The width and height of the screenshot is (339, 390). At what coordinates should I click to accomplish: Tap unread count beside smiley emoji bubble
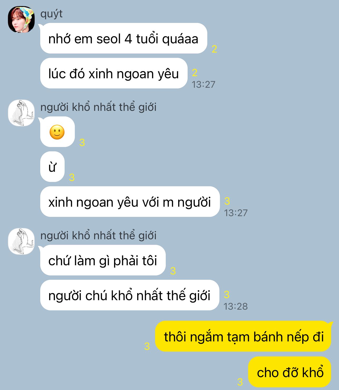click(82, 143)
